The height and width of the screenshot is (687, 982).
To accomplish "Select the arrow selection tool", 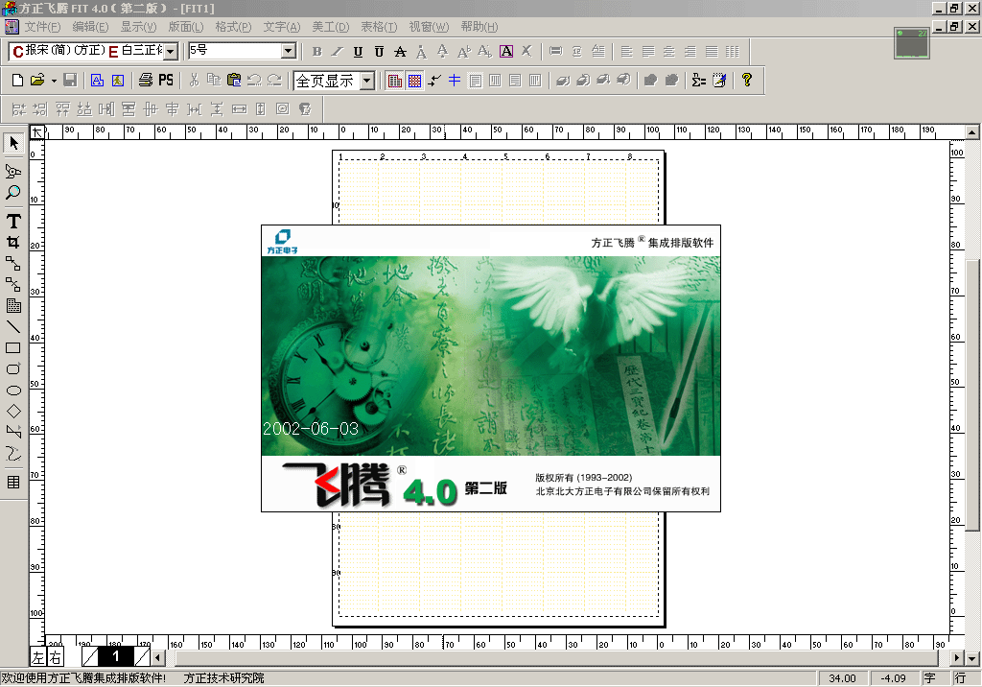I will coord(13,144).
